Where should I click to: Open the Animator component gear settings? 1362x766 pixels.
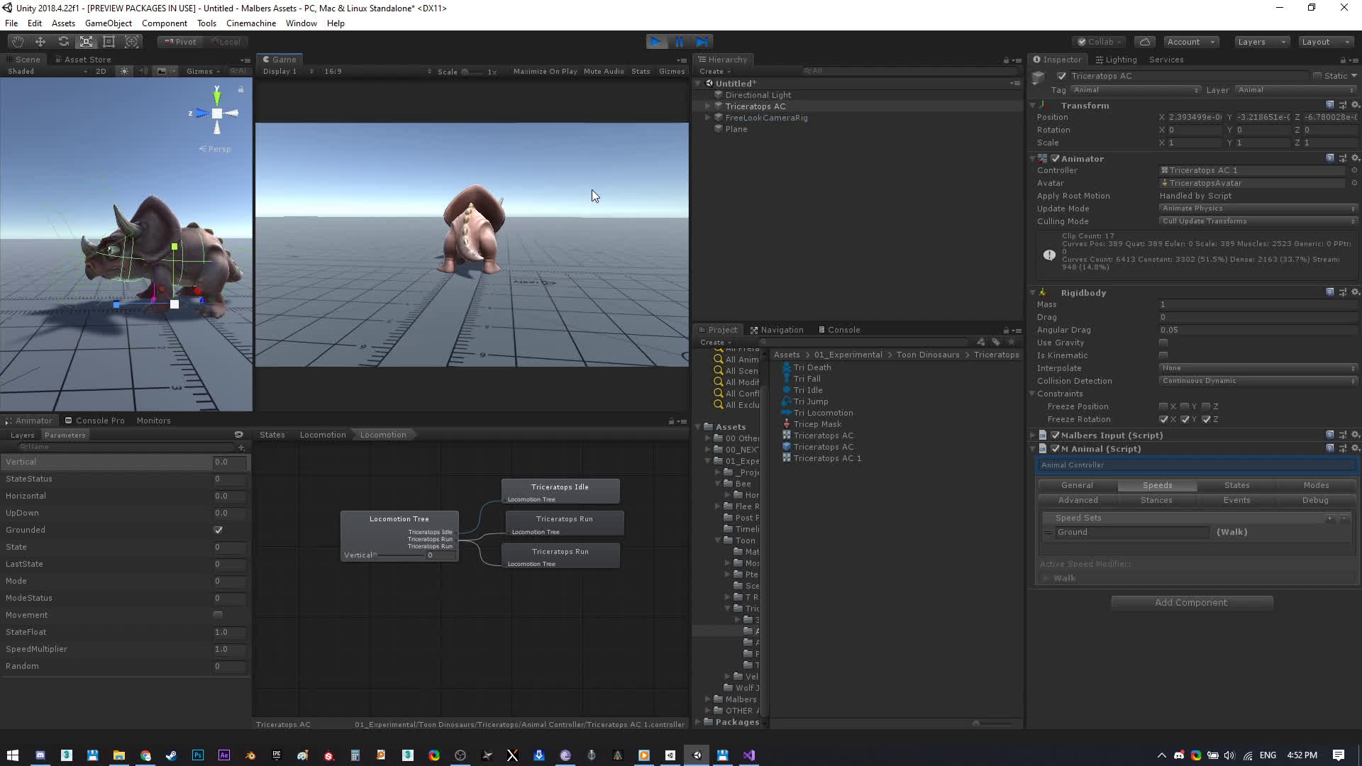(x=1355, y=158)
